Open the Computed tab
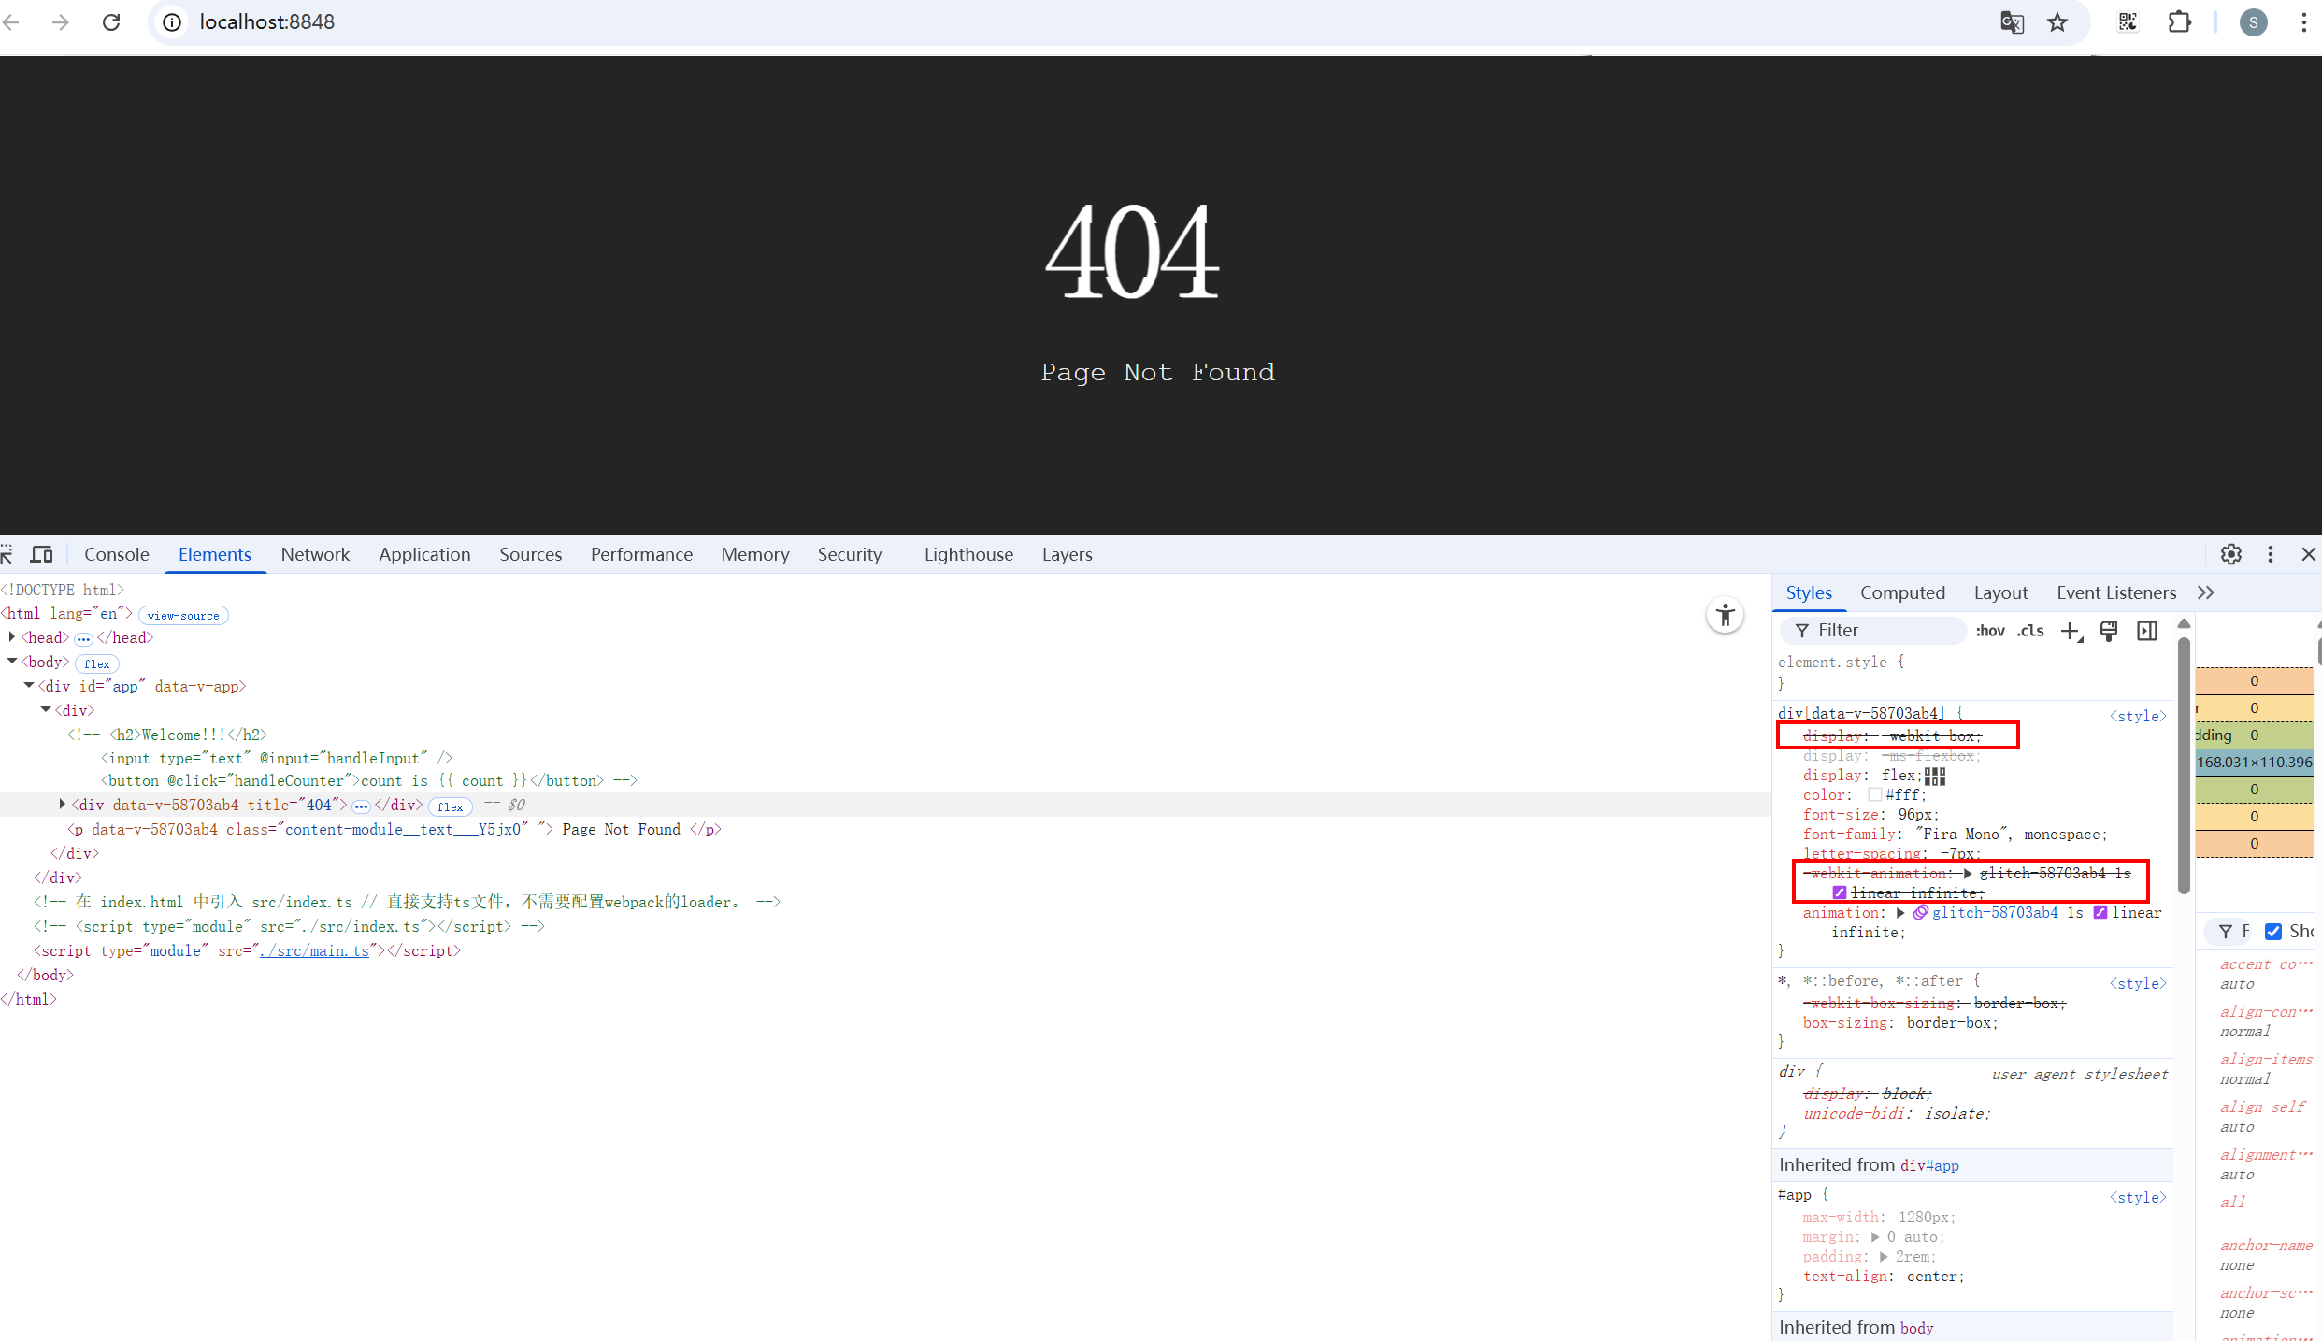Image resolution: width=2322 pixels, height=1341 pixels. click(x=1901, y=592)
